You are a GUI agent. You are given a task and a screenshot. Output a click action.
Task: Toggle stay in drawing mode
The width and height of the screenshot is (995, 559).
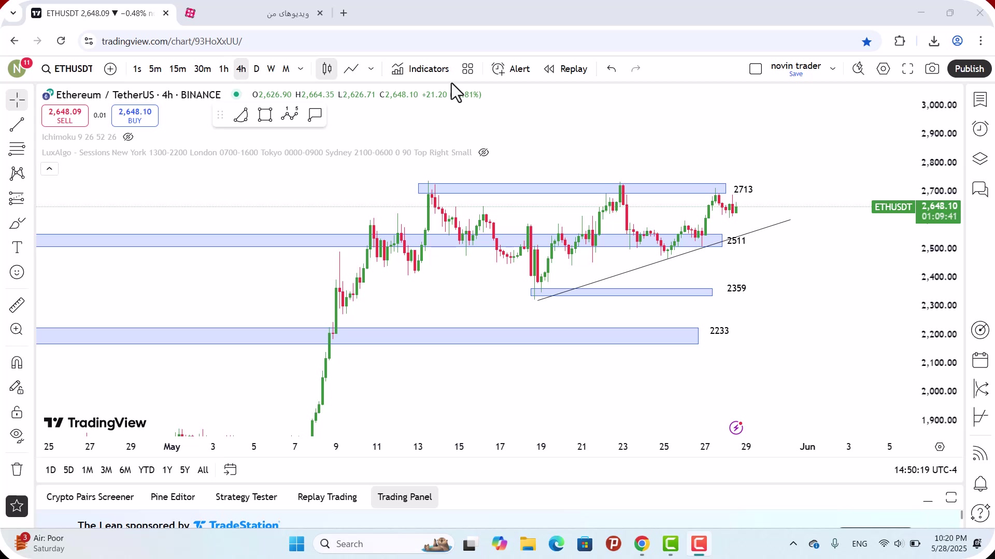(17, 387)
